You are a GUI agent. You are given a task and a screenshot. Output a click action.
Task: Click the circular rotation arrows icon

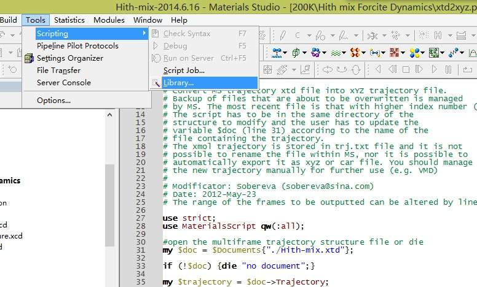(x=356, y=70)
